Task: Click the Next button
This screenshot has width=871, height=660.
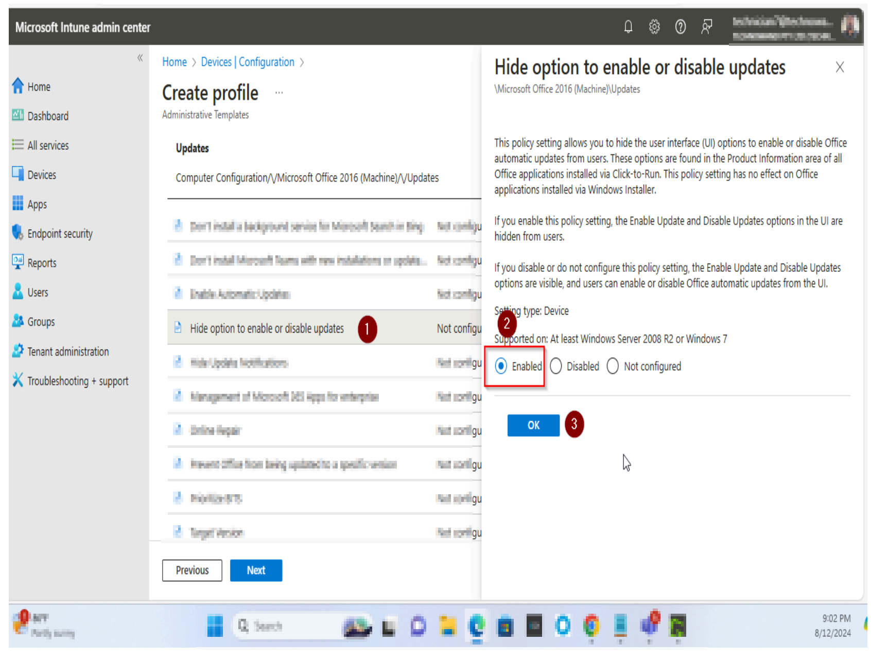Action: pyautogui.click(x=256, y=570)
